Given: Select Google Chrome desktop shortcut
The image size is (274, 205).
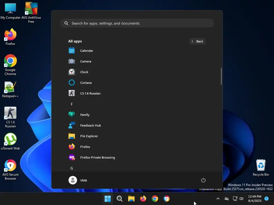Looking at the screenshot, I should pos(10,65).
